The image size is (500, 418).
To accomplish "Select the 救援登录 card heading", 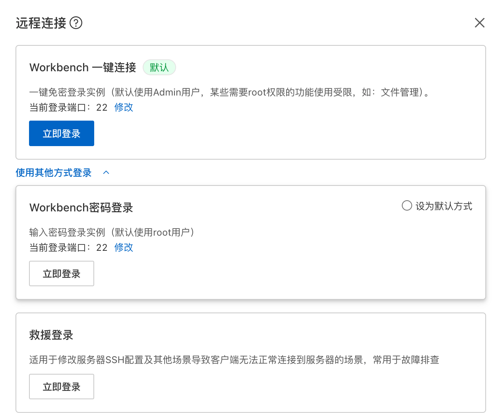I will (51, 335).
